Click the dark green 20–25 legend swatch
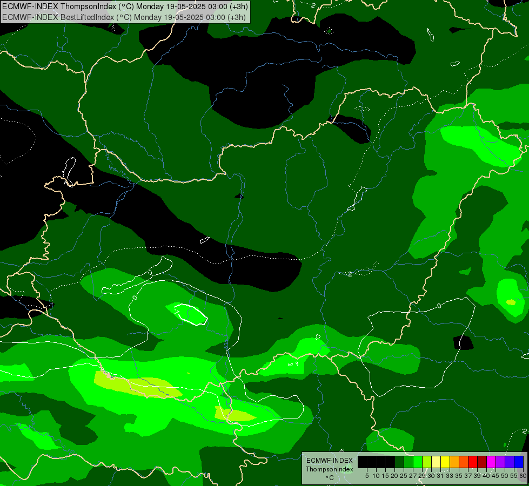Viewport: 529px width, 486px height. point(399,462)
